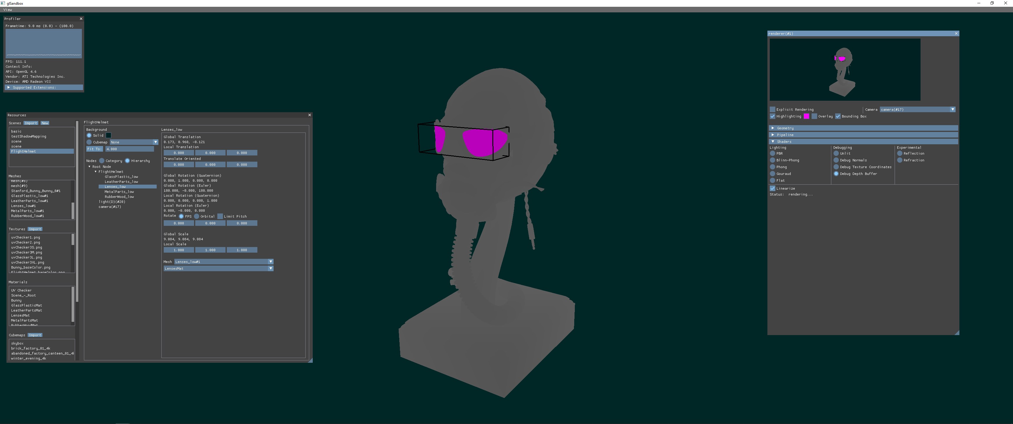Click the magenta highlighting color swatch
Image resolution: width=1013 pixels, height=424 pixels.
click(x=806, y=116)
